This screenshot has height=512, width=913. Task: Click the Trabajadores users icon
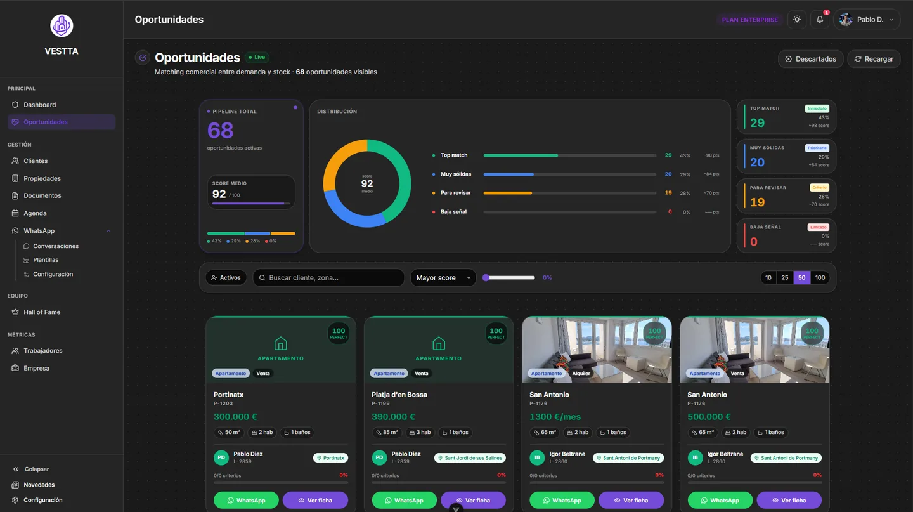click(x=15, y=351)
